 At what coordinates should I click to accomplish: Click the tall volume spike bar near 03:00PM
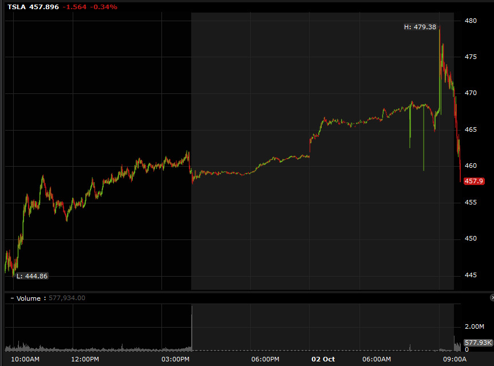click(191, 329)
